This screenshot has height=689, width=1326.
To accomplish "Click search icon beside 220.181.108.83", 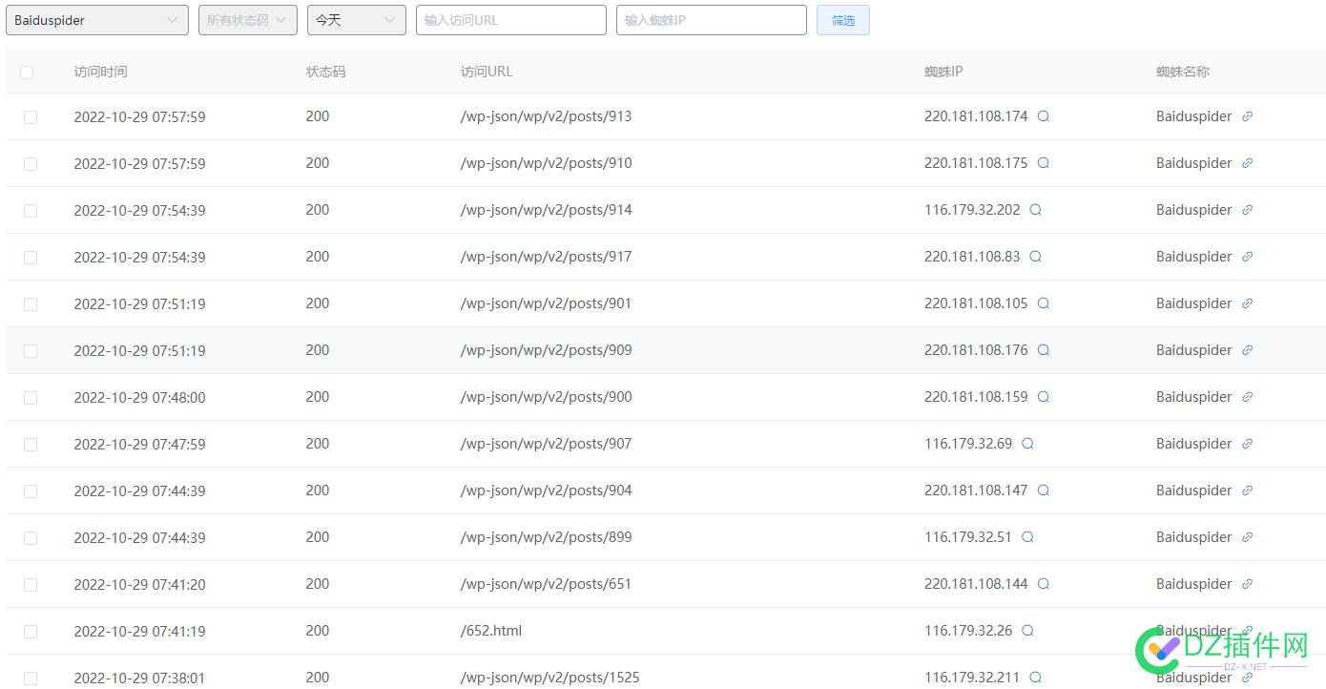I will pyautogui.click(x=1036, y=257).
